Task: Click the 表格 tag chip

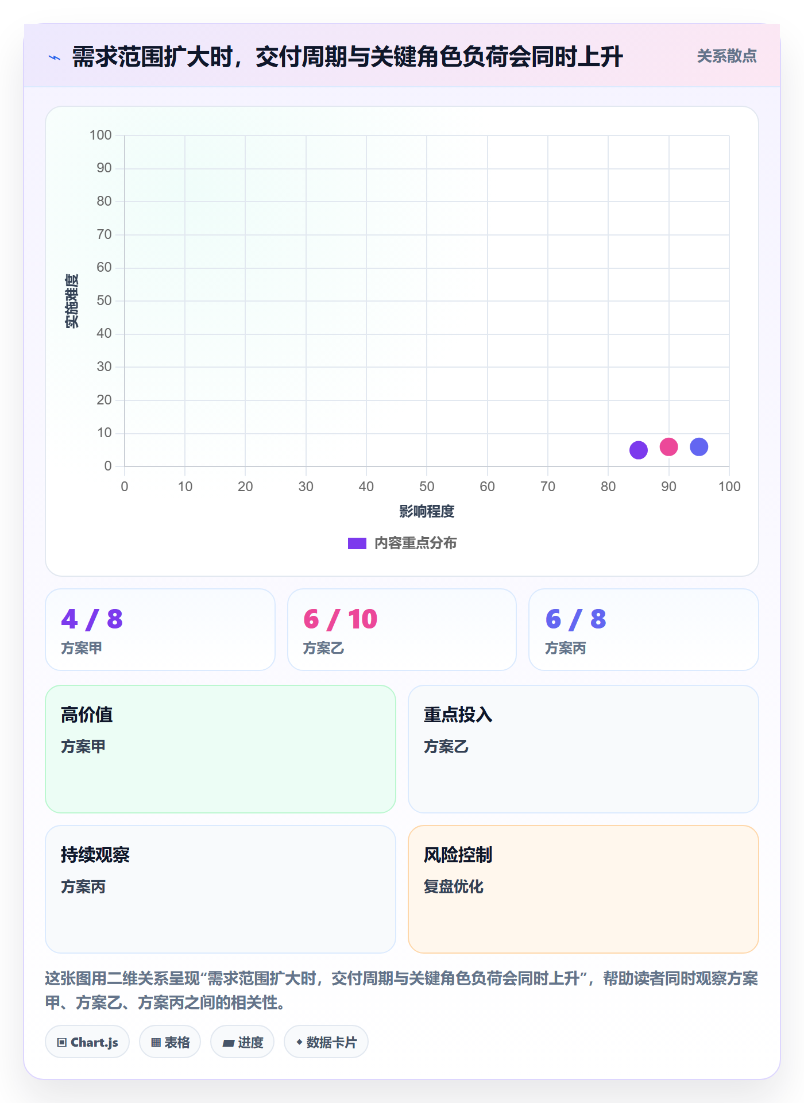Action: [170, 1042]
